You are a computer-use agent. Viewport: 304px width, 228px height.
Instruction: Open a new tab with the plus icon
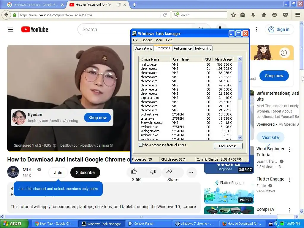pyautogui.click(x=134, y=5)
